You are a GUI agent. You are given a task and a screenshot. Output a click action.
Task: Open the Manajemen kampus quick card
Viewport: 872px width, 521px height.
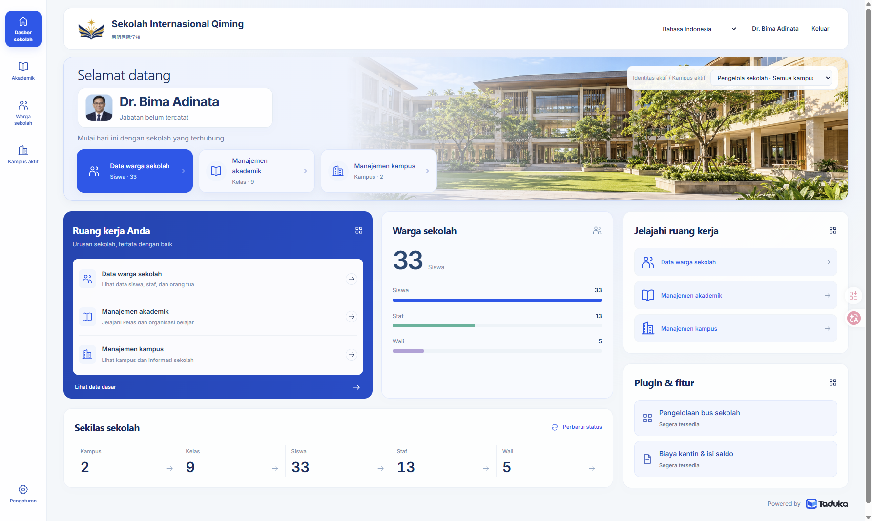pos(379,171)
